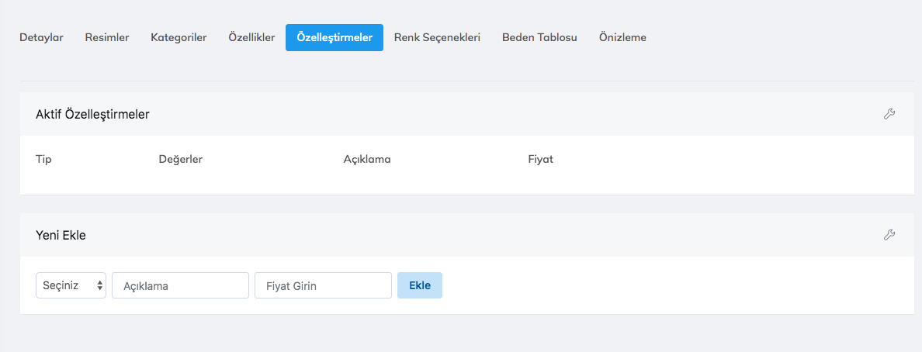Viewport: 922px width, 352px height.
Task: Switch to the Beden Tablosu tab
Action: pos(539,37)
